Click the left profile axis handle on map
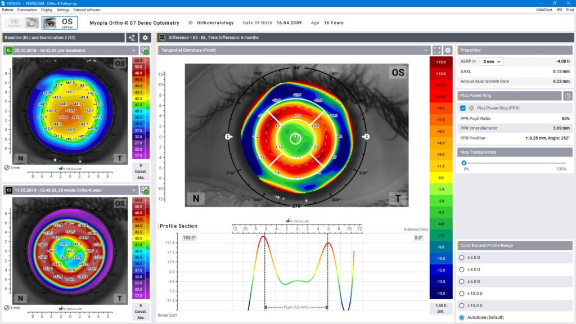The width and height of the screenshot is (576, 324). 228,137
